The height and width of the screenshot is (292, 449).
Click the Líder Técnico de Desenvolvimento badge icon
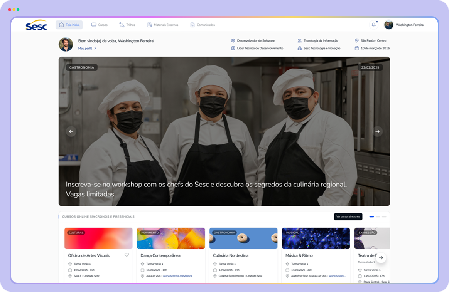(233, 48)
